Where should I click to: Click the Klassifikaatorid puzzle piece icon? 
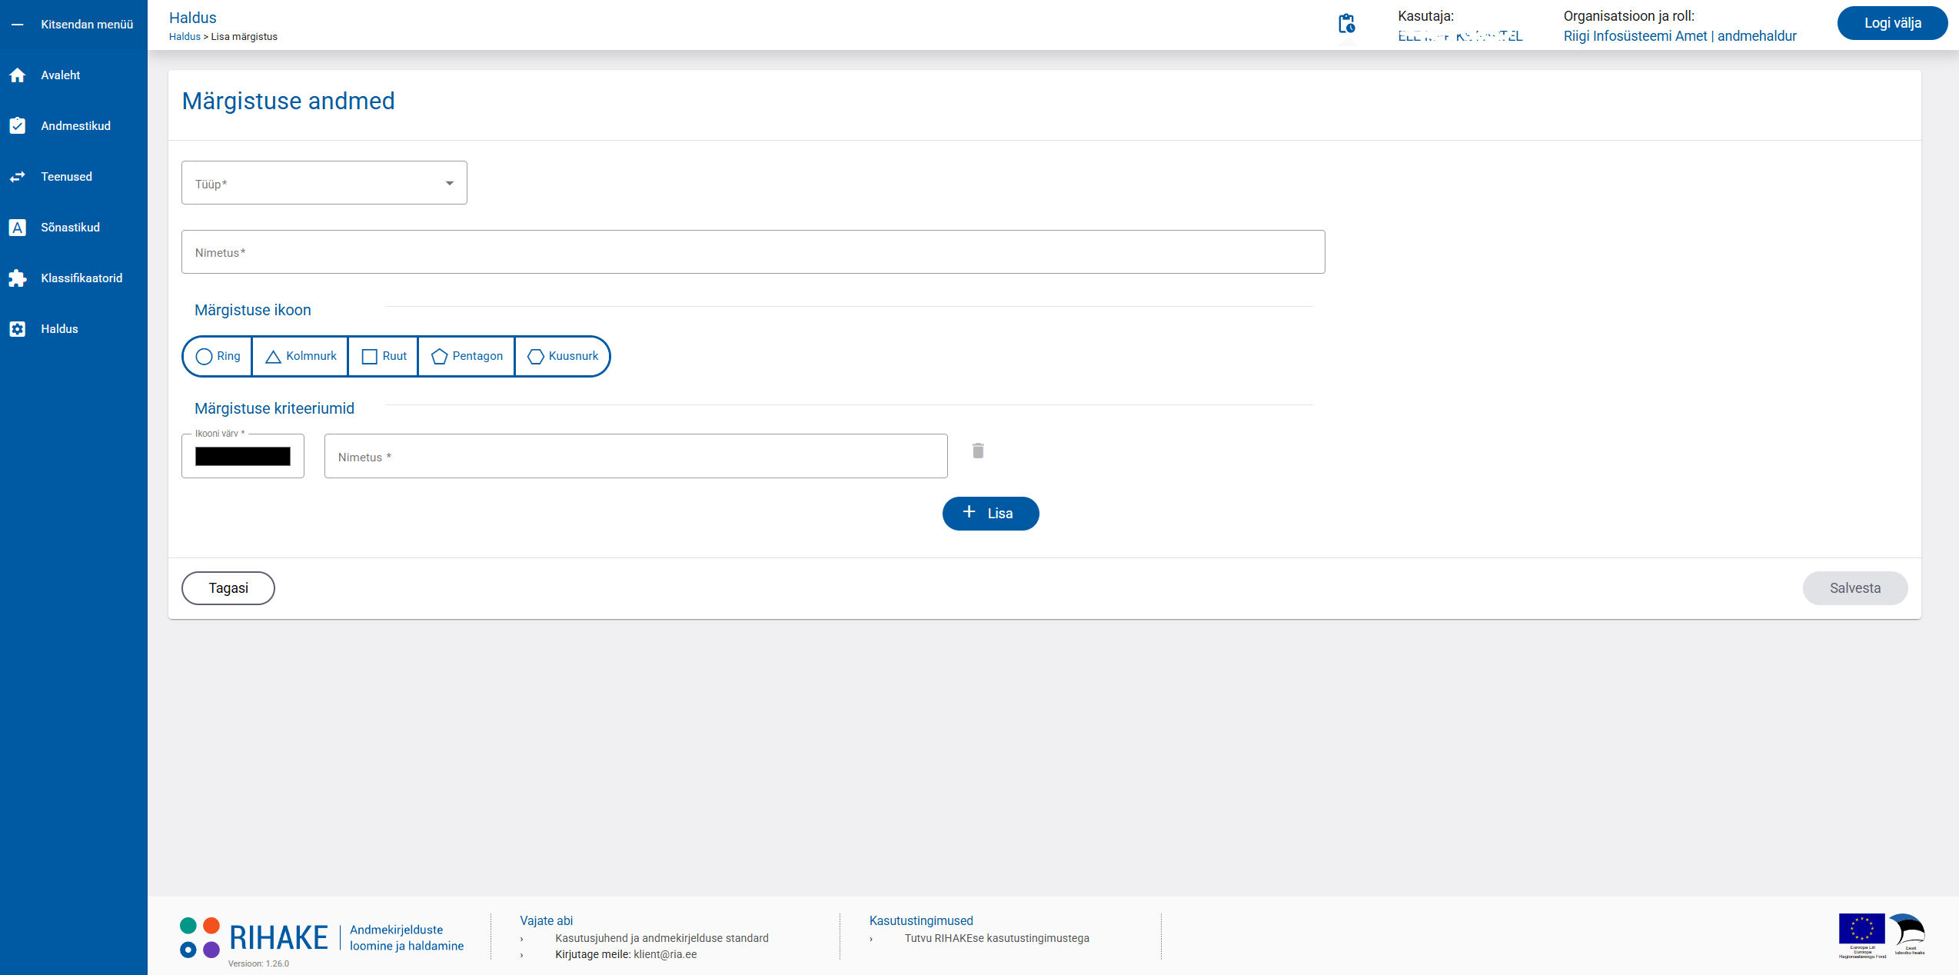point(18,278)
